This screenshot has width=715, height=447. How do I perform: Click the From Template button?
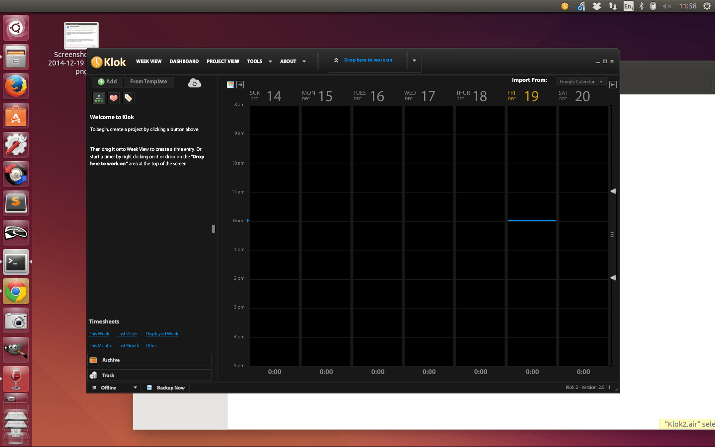148,82
